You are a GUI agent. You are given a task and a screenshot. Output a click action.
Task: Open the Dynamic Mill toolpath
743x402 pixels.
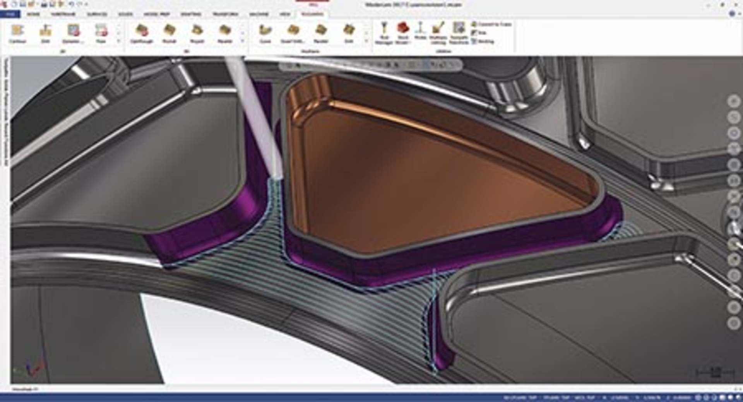click(x=73, y=33)
